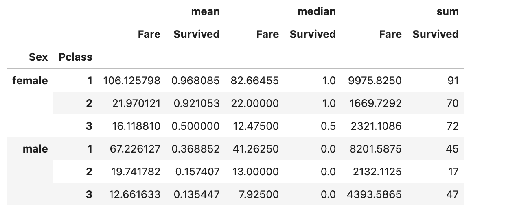Select the median fare 82.66455
Image resolution: width=517 pixels, height=205 pixels.
tap(254, 81)
